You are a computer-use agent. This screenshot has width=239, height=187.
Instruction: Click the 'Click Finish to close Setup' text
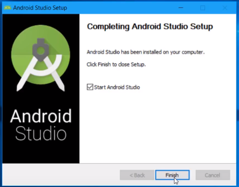coord(116,64)
